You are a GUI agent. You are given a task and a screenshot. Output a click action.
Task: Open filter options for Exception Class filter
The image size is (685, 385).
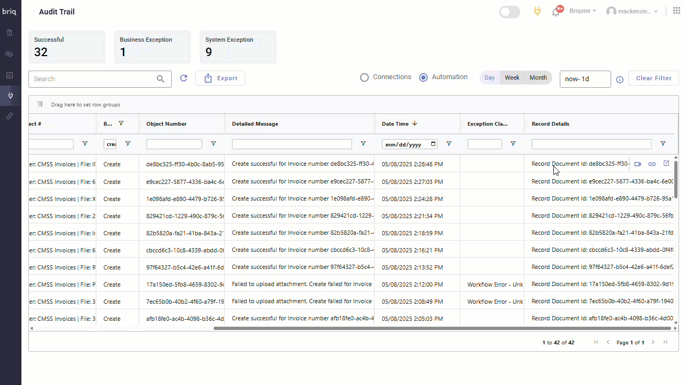coord(513,144)
